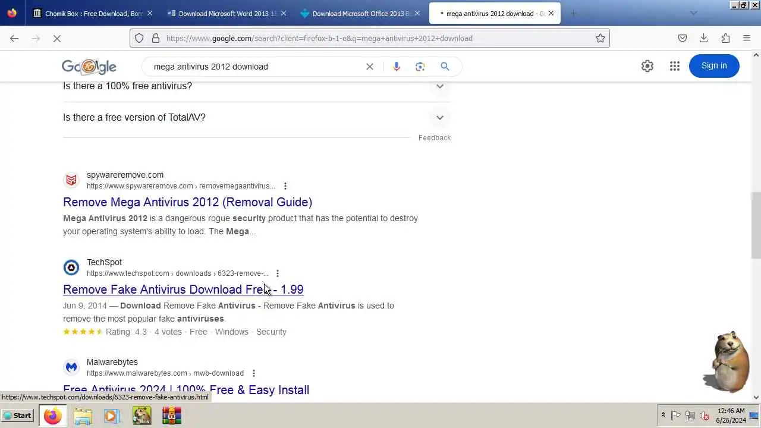
Task: Click the TechSpot URL breadcrumb text
Action: (x=177, y=273)
